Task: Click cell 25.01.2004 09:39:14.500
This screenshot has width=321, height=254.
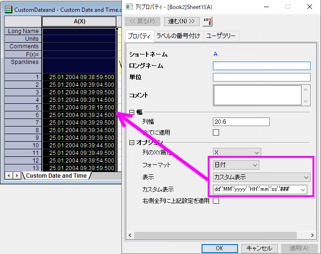Action: click(79, 100)
